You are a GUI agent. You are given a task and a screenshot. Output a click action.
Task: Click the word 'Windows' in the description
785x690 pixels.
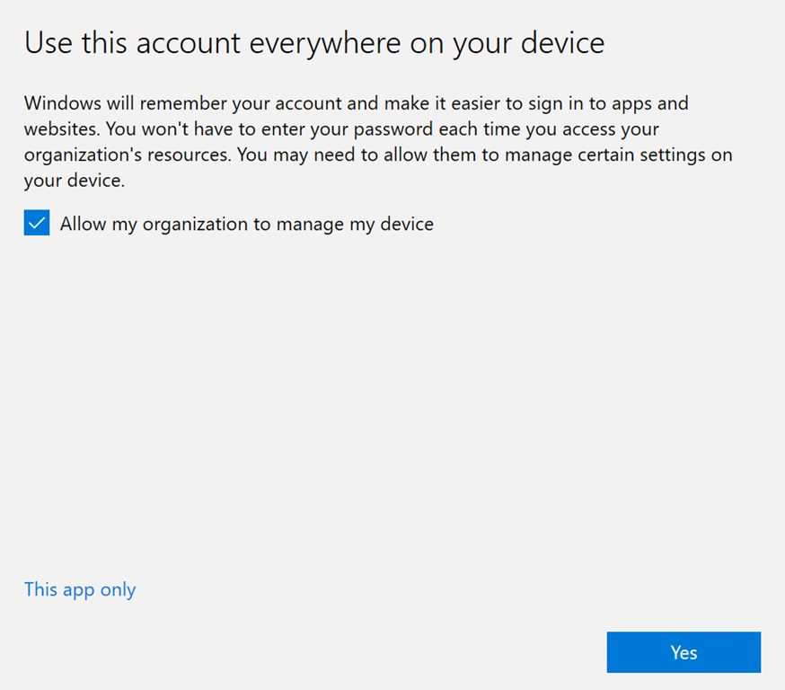60,103
